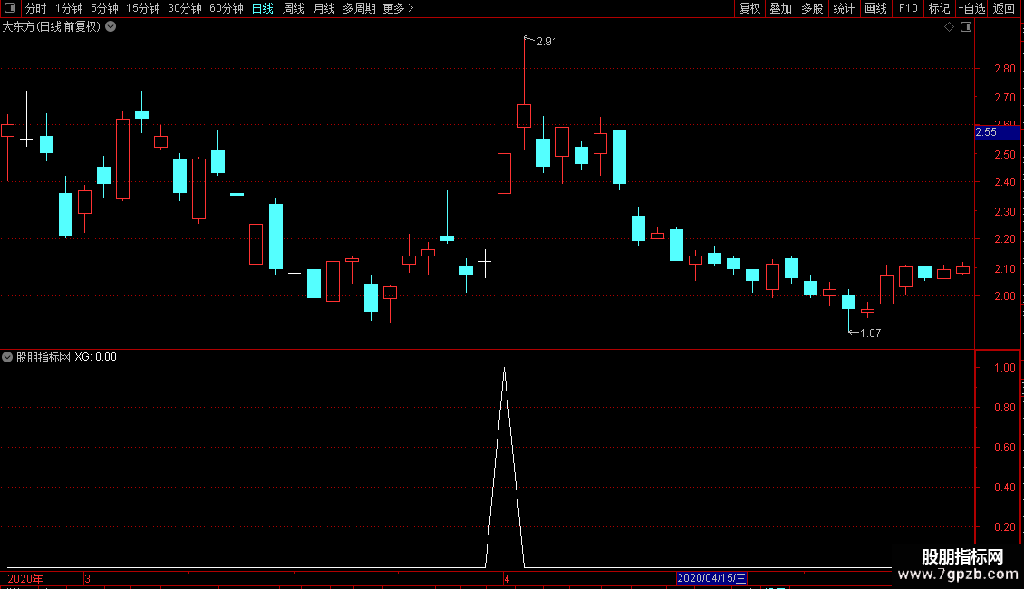Image resolution: width=1024 pixels, height=589 pixels.
Task: Open the 统计 statistics tool
Action: (844, 8)
